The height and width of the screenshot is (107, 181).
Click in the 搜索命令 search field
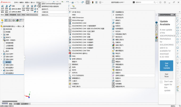(x=144, y=2)
